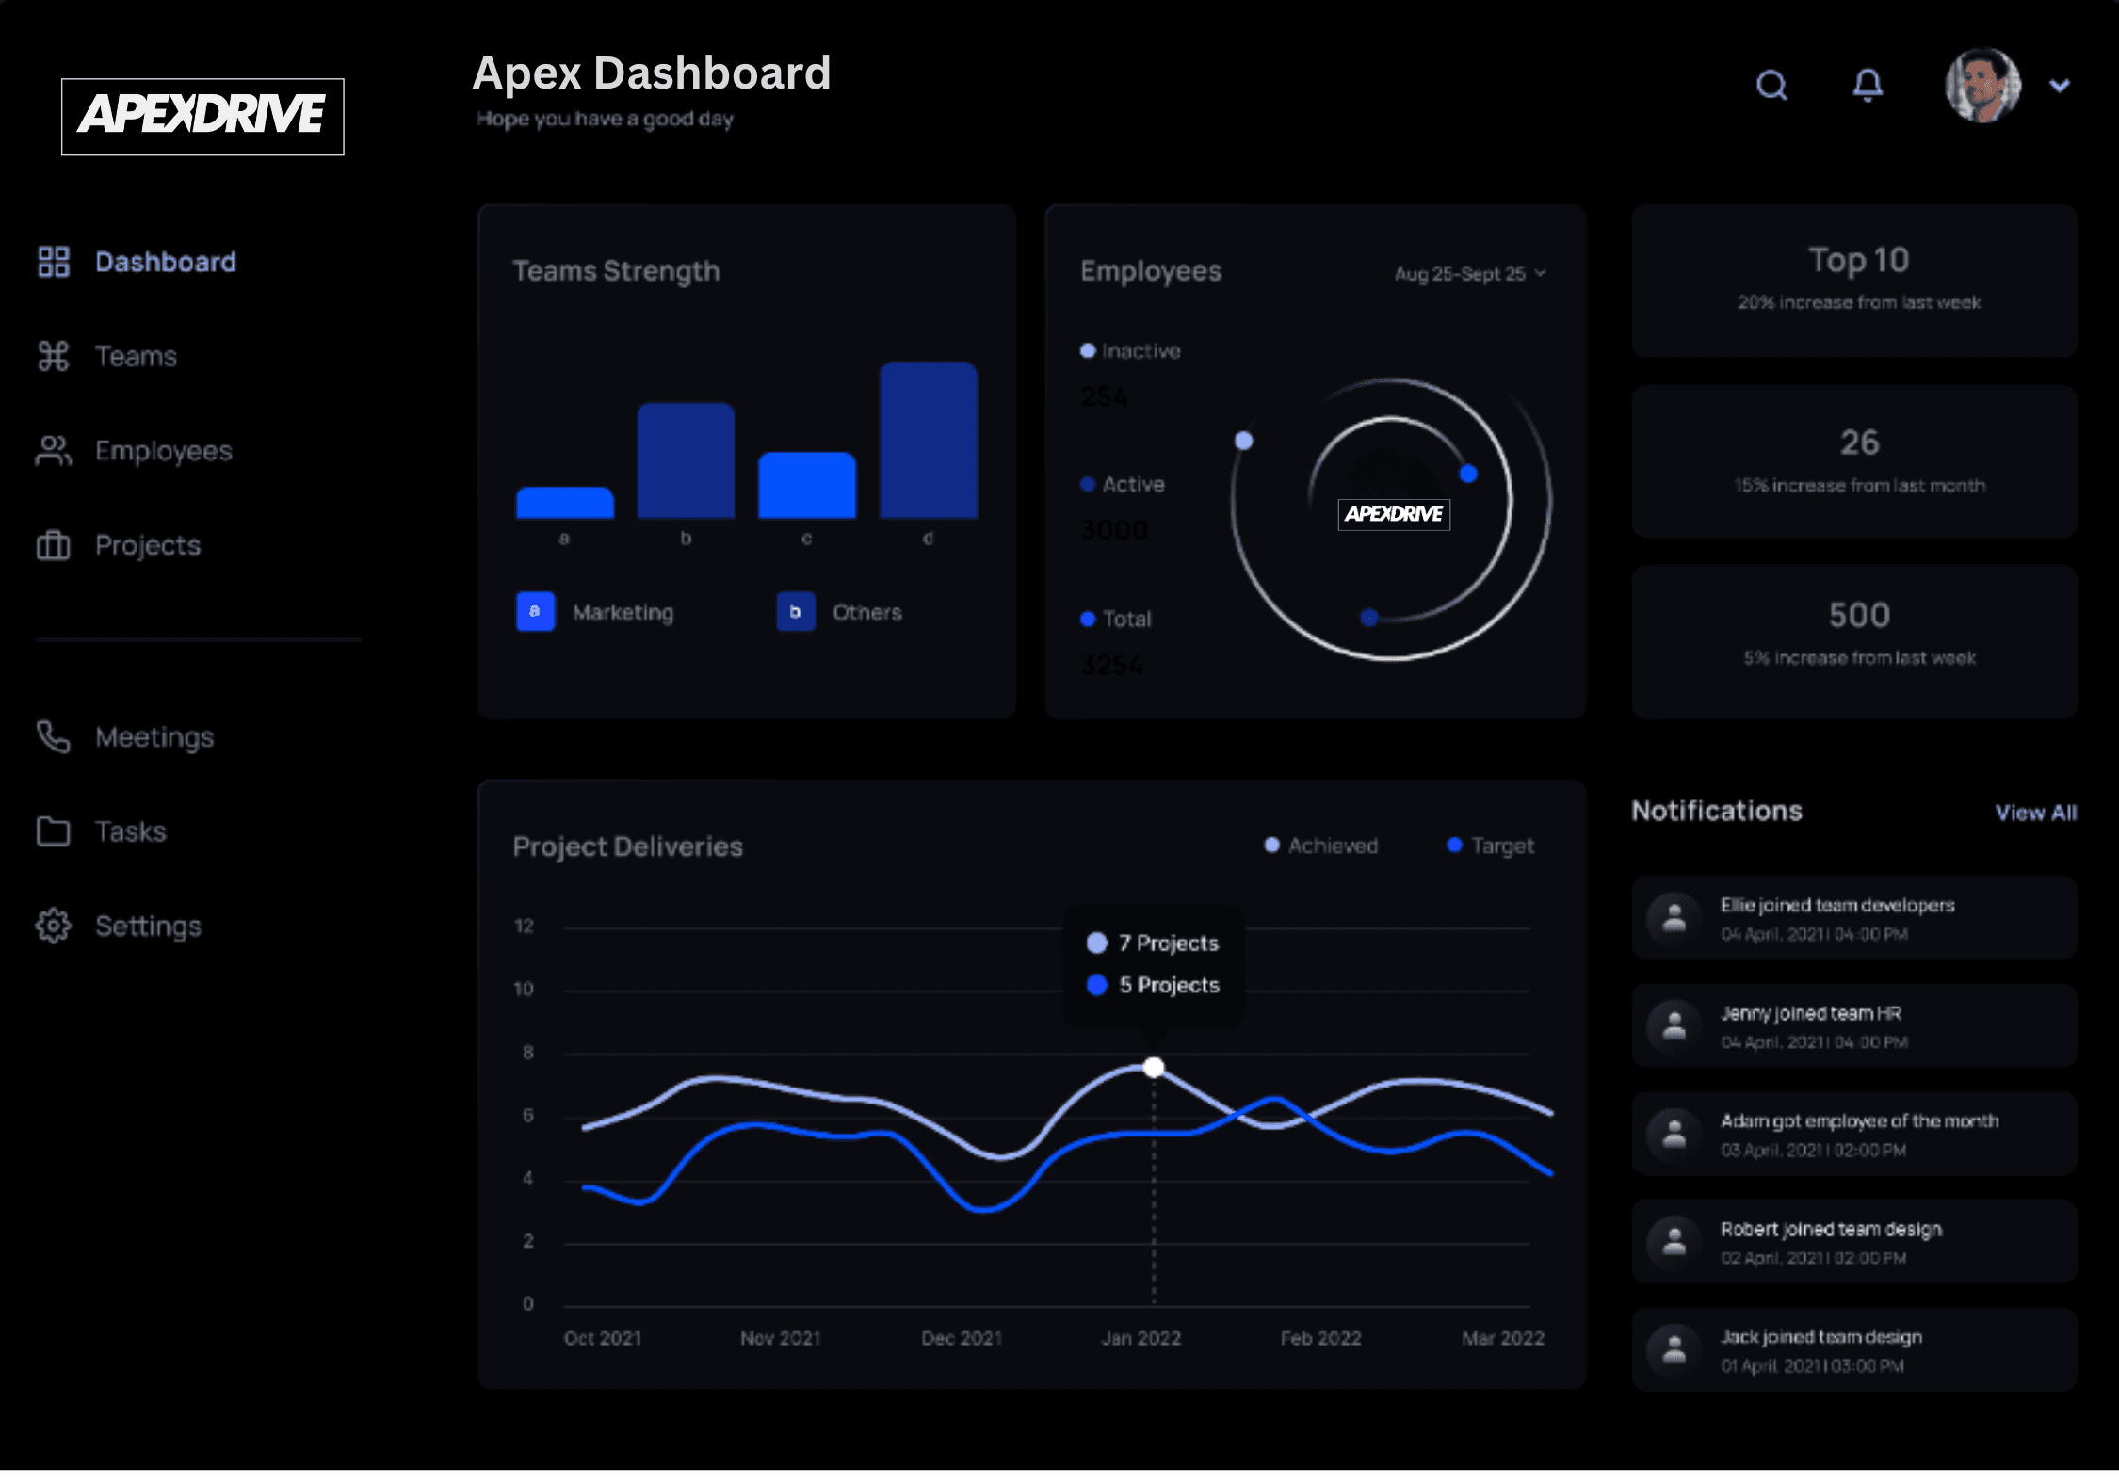Open the 500 weekly increase stat card
Viewport: 2119px width, 1483px height.
click(x=1854, y=642)
